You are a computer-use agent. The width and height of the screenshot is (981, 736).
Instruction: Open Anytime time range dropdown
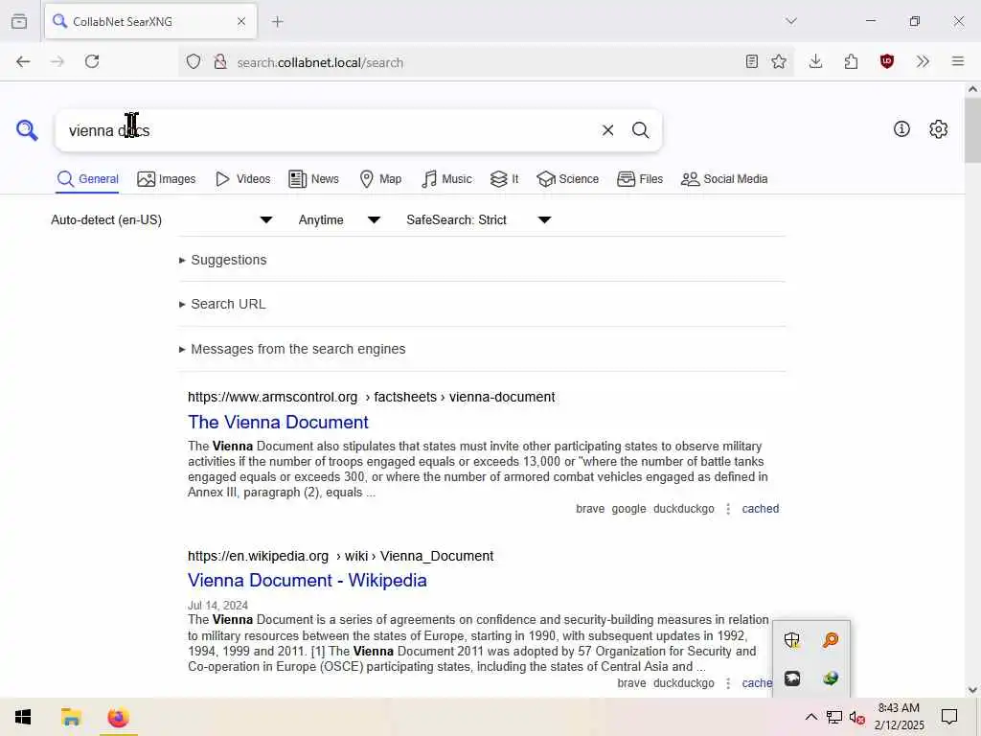(x=339, y=219)
